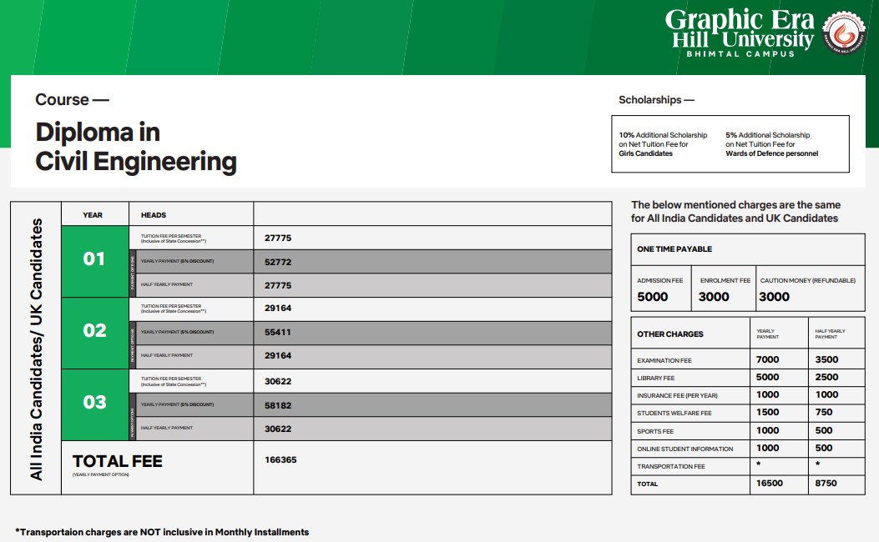Screen dimensions: 879x542
Task: Select Examination Fee half yearly amount 3500
Action: 827,359
